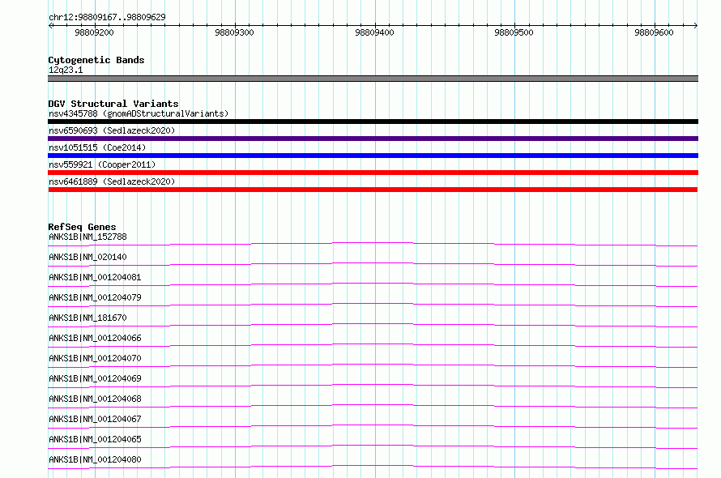Click transcript label ANKS1B|NM_001204065
Screen dimensions: 721x478
95,439
